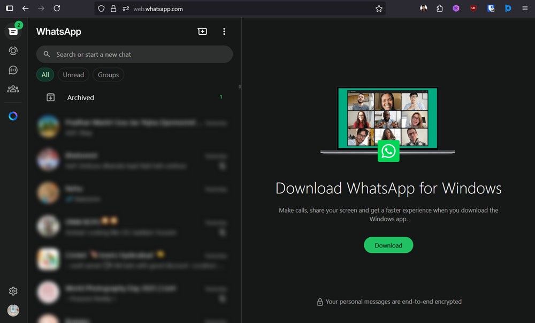Open the WhatsApp three-dot options menu
The width and height of the screenshot is (535, 323).
[224, 31]
